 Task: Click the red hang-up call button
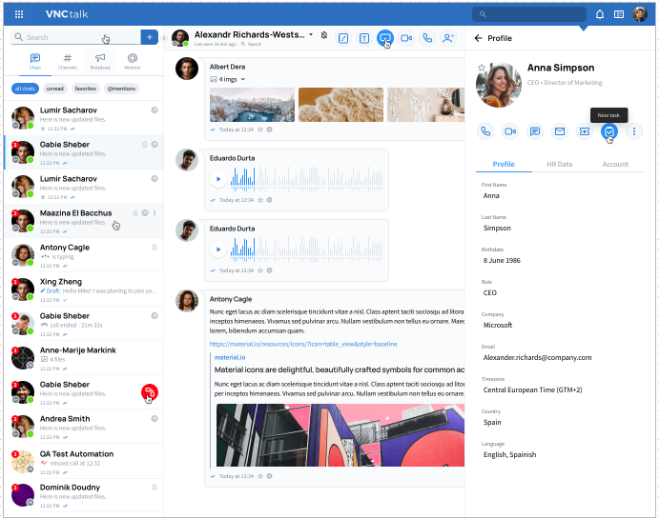tap(150, 392)
